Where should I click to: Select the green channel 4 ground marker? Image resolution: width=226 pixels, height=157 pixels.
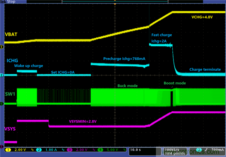(2, 104)
